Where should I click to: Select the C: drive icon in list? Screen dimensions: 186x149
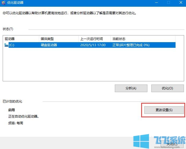click(6, 45)
